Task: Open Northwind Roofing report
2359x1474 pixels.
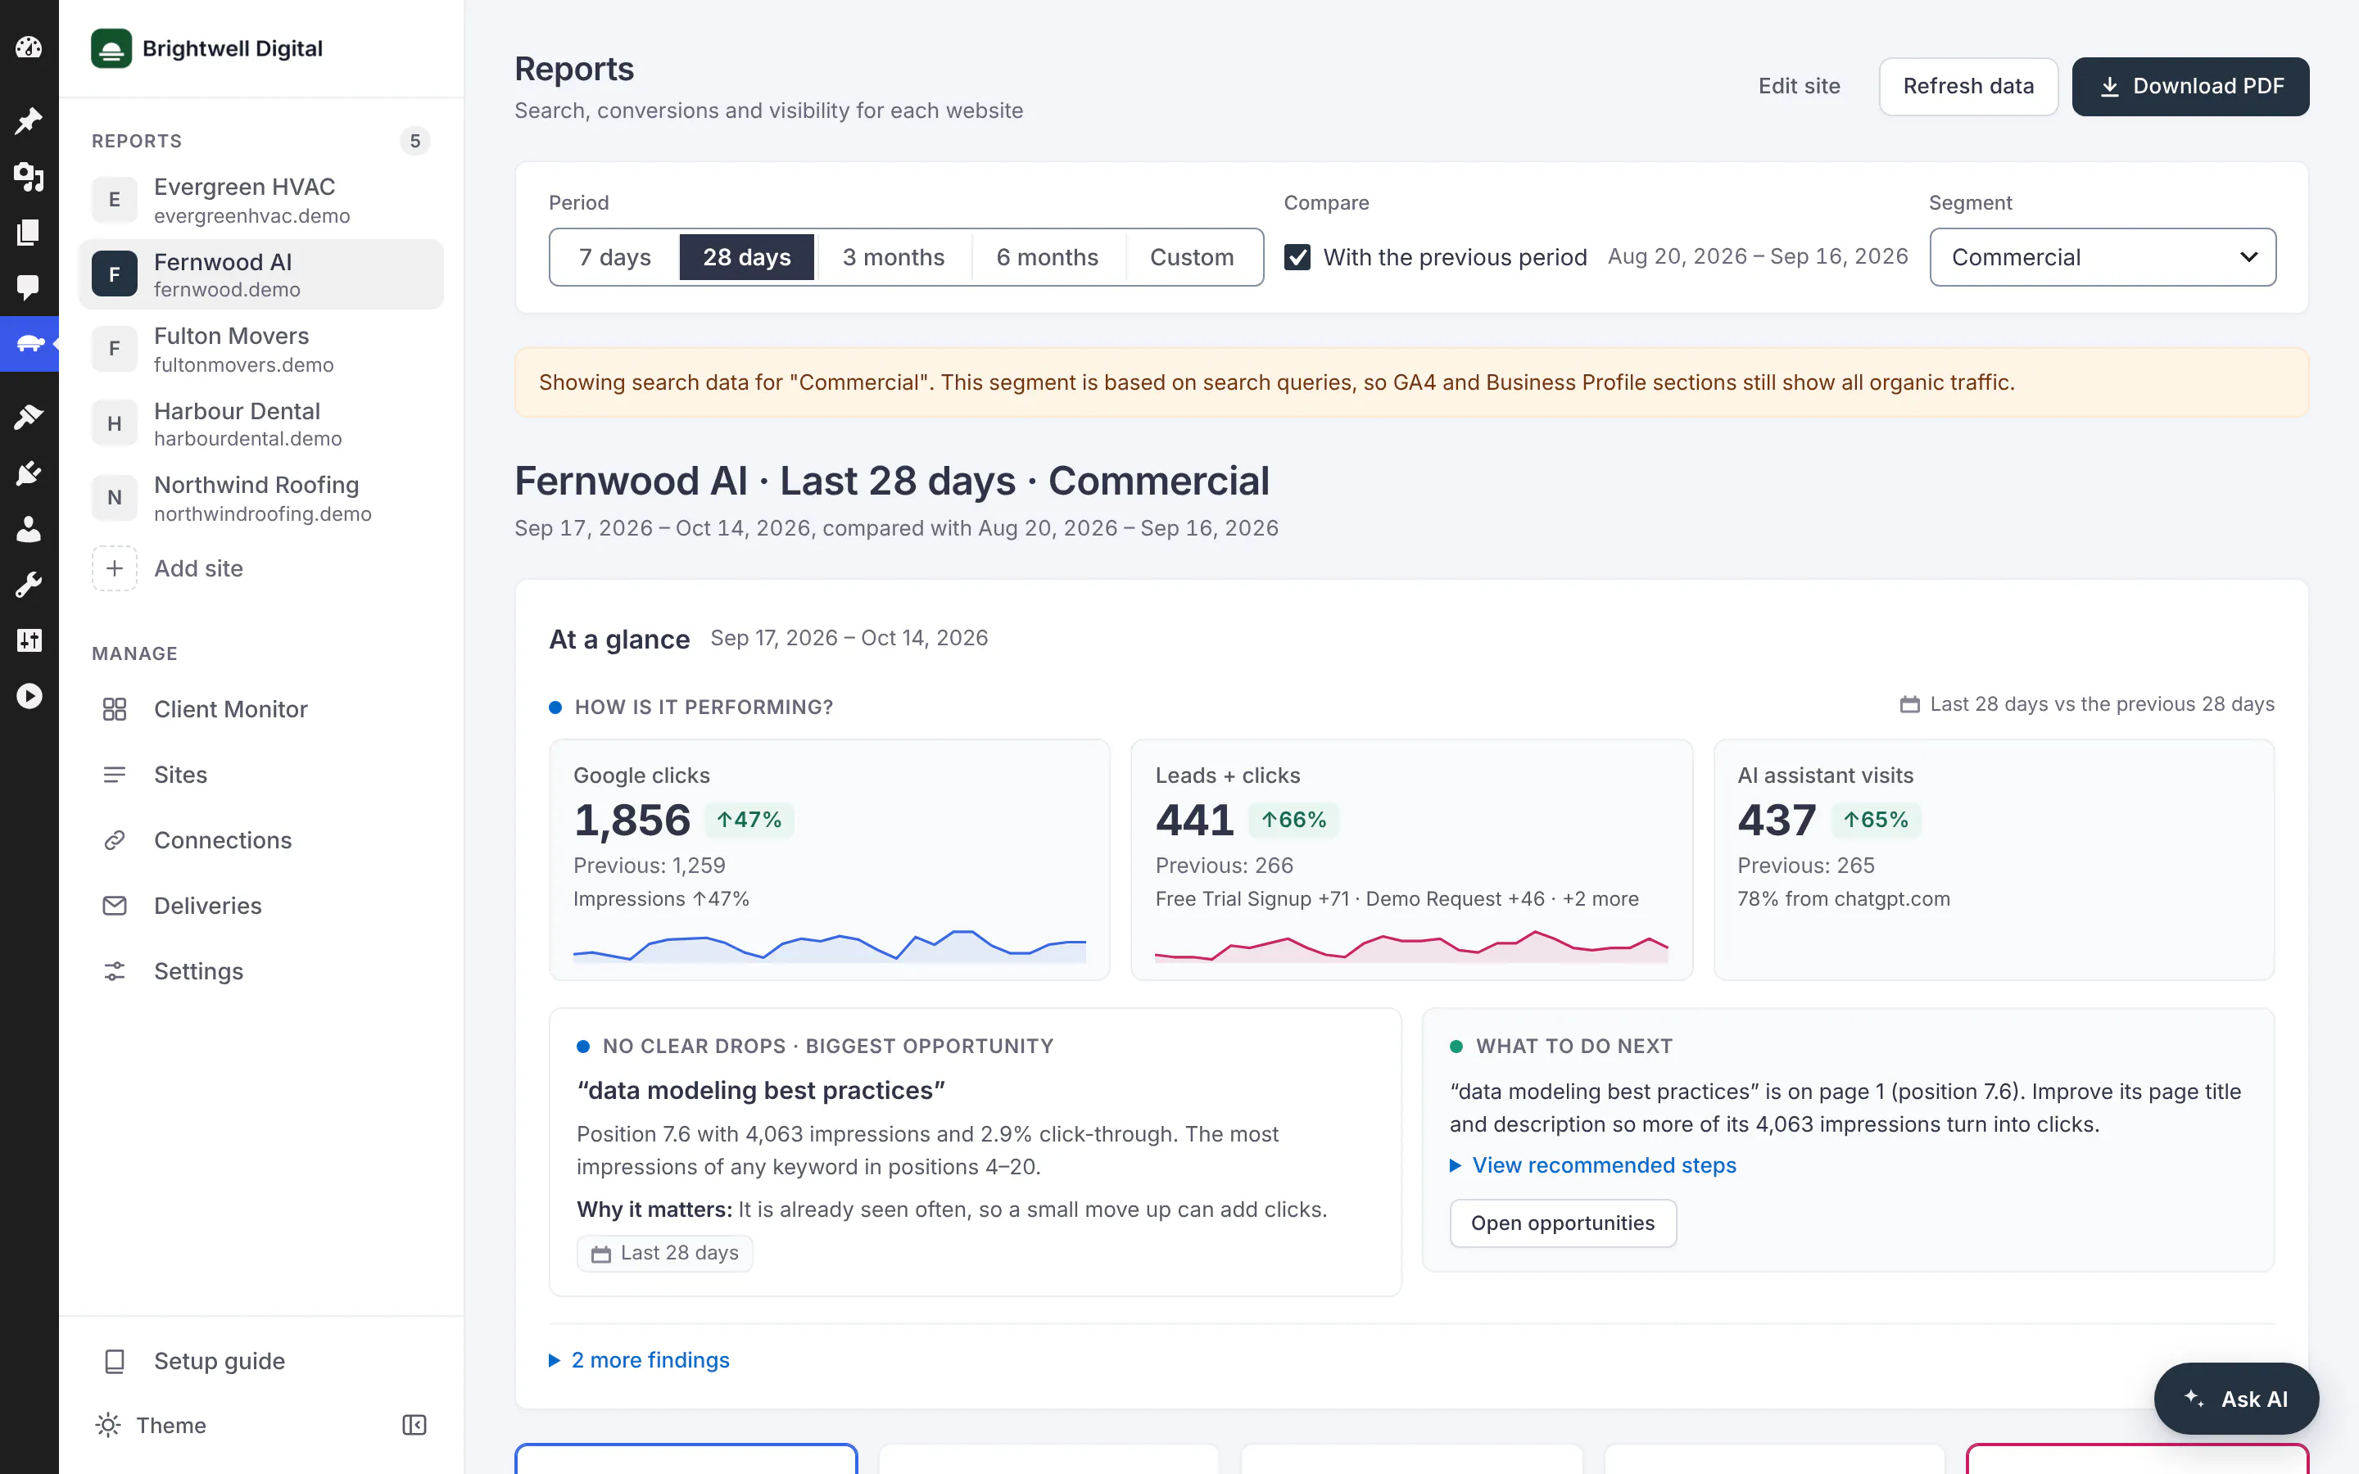Action: (260, 498)
